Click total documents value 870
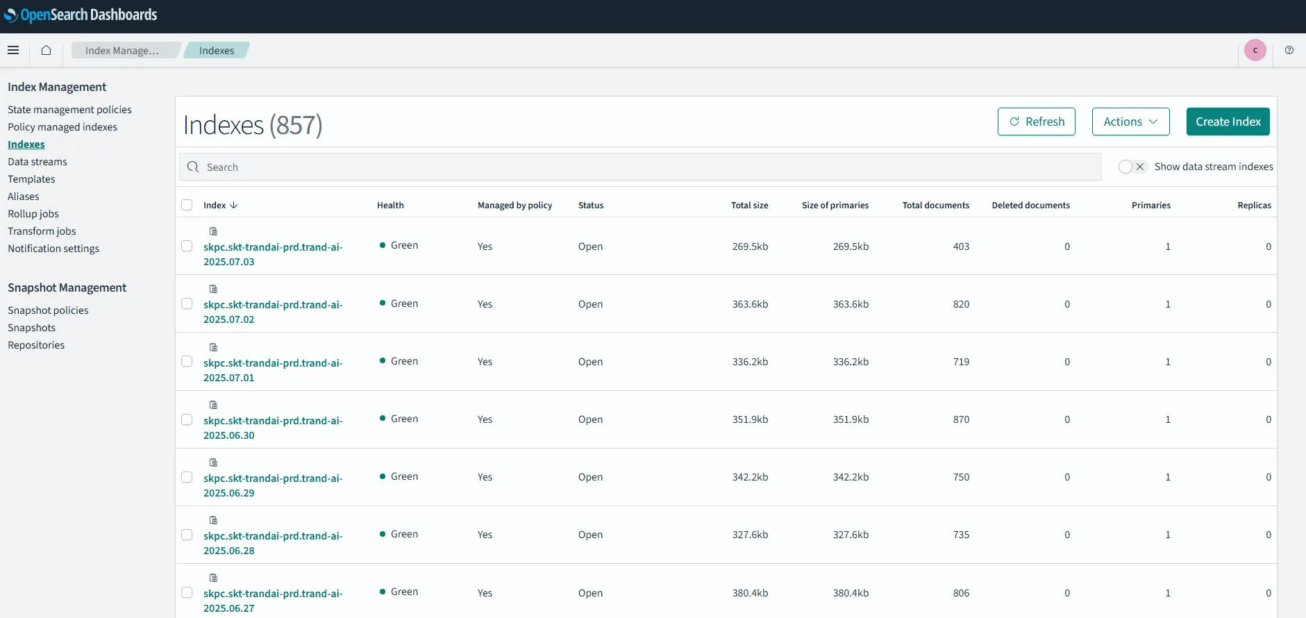The width and height of the screenshot is (1306, 618). tap(961, 419)
